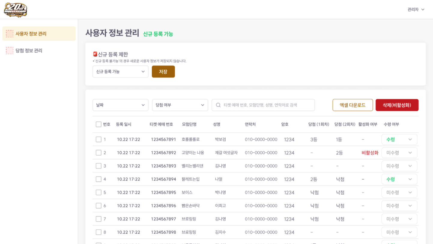The height and width of the screenshot is (244, 433).
Task: Click the icon beside 당첨 정보 관리 in the sidebar
Action: pyautogui.click(x=10, y=51)
